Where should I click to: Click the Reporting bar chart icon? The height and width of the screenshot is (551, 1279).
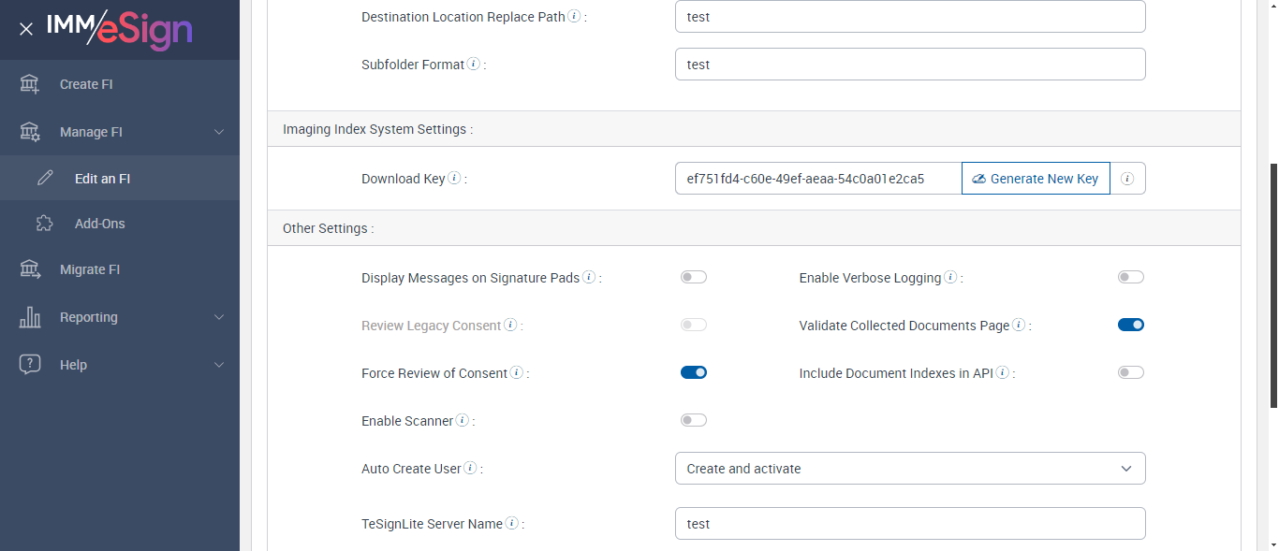pos(30,317)
